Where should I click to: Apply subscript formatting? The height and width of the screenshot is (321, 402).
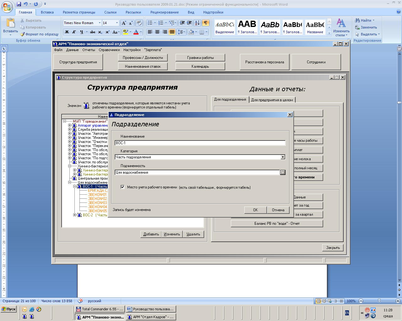[100, 32]
